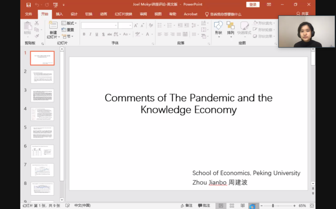This screenshot has width=336, height=209.
Task: Switch to slide sorter view
Action: click(x=232, y=206)
